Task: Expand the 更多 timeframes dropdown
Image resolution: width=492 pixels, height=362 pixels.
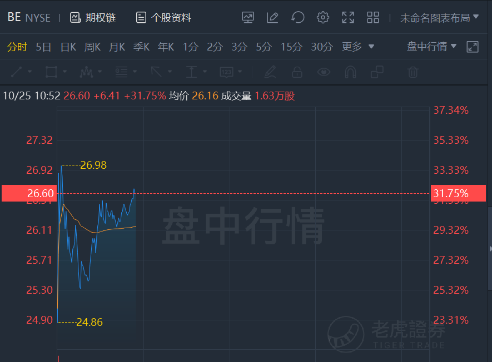Action: pyautogui.click(x=357, y=47)
